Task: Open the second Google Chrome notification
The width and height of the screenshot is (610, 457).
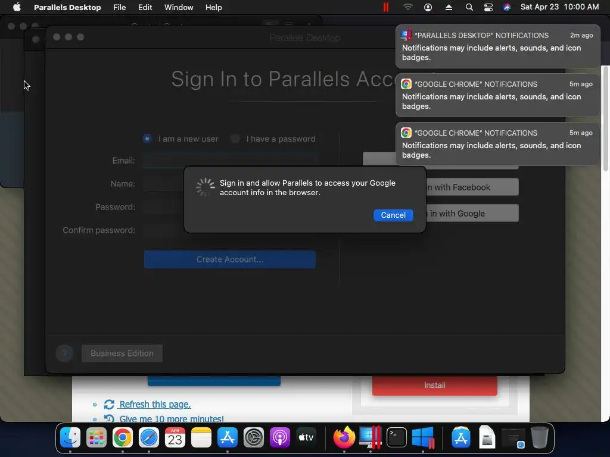Action: [497, 144]
